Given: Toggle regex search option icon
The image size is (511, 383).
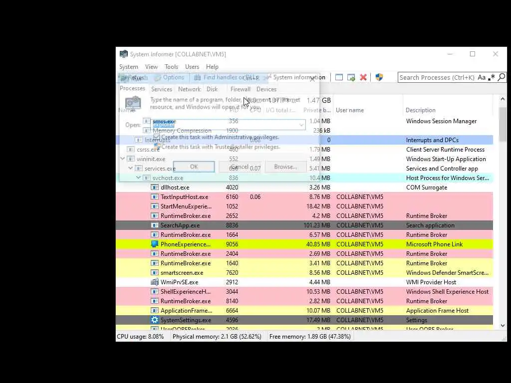Looking at the screenshot, I should (x=492, y=77).
